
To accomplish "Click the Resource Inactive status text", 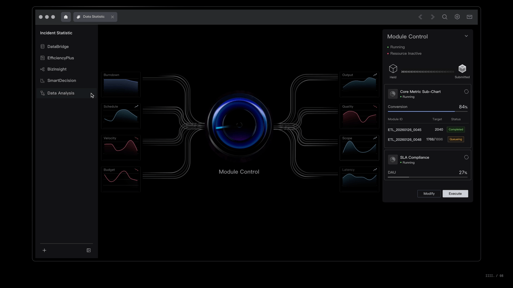I will pos(406,53).
